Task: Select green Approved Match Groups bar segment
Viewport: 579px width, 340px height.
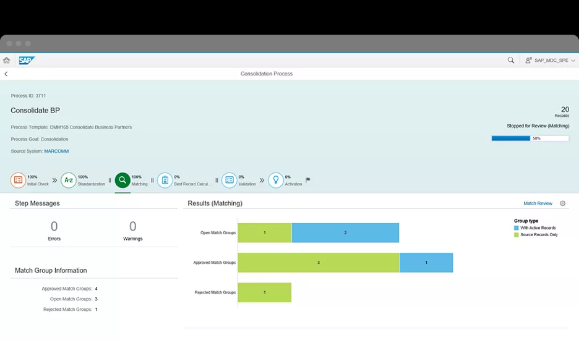Action: pyautogui.click(x=319, y=263)
